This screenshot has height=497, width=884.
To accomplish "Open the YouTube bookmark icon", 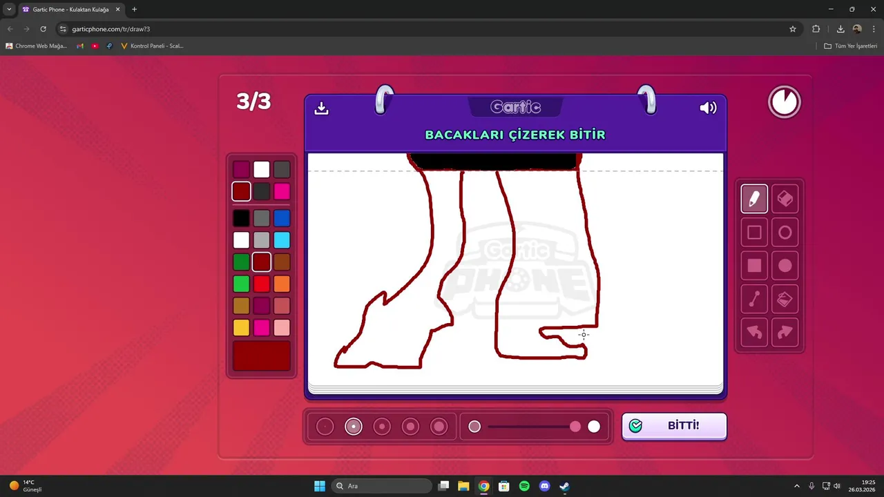I will coord(95,46).
